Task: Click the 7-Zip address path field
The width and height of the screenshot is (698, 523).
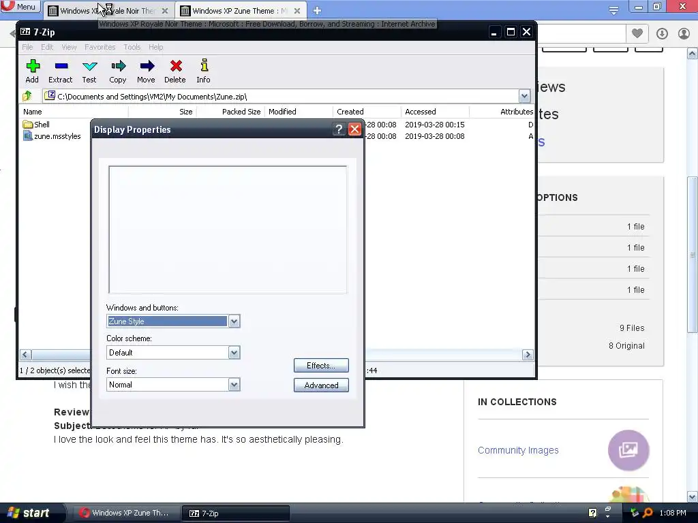Action: click(280, 96)
